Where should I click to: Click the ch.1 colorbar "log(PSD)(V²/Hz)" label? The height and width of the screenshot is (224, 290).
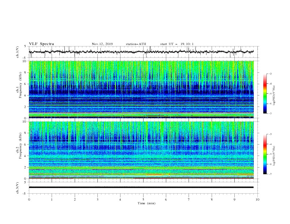[x=274, y=96]
